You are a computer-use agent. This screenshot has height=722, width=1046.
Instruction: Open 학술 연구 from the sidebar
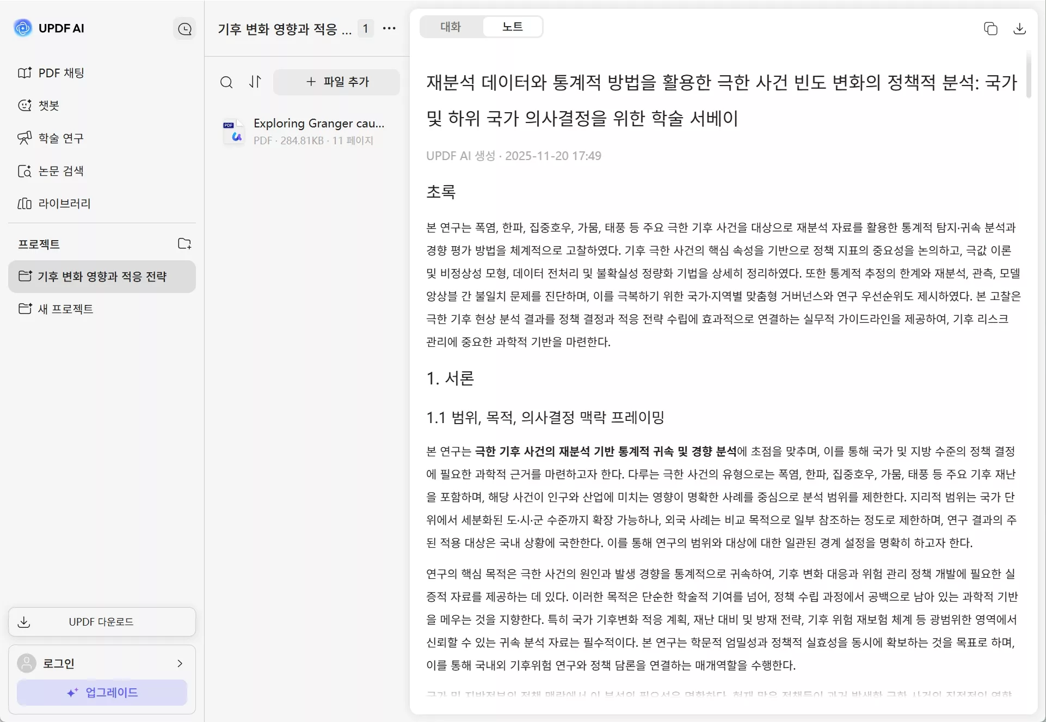(x=60, y=138)
